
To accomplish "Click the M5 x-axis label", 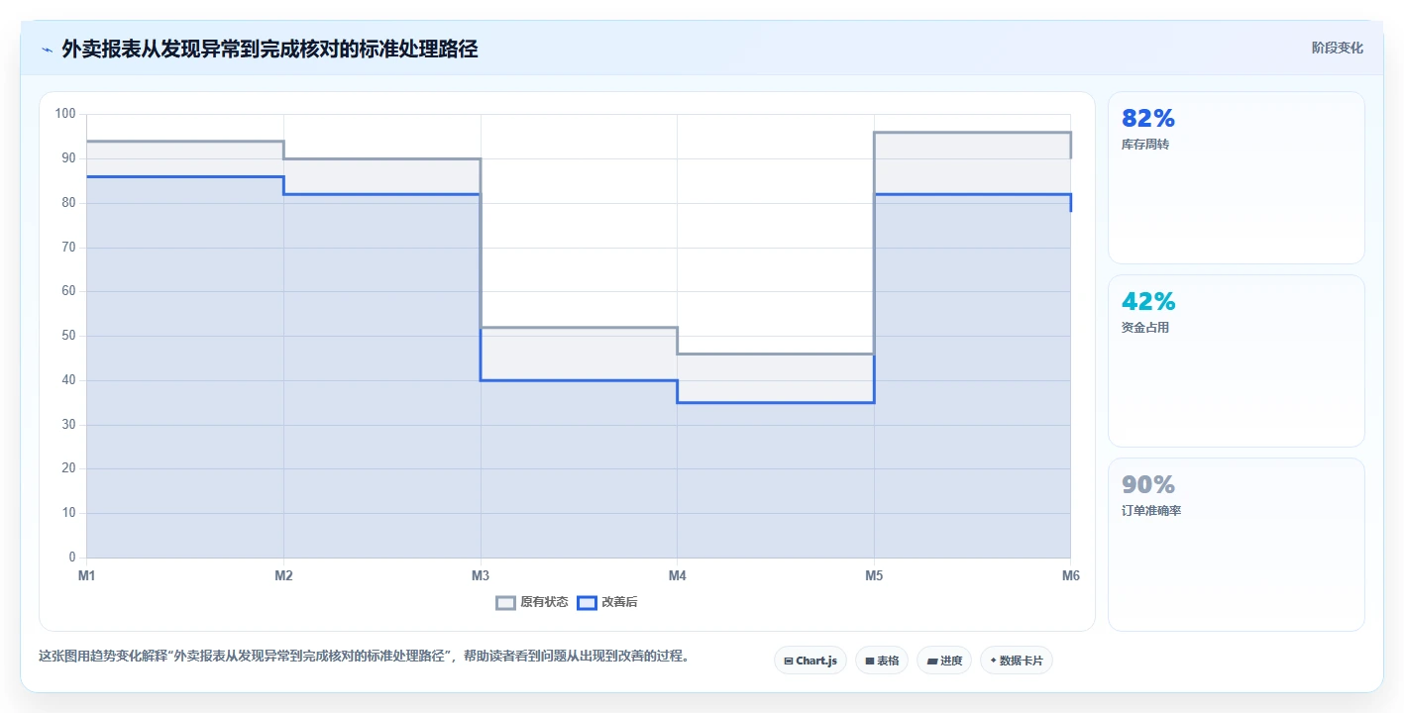I will [x=874, y=575].
